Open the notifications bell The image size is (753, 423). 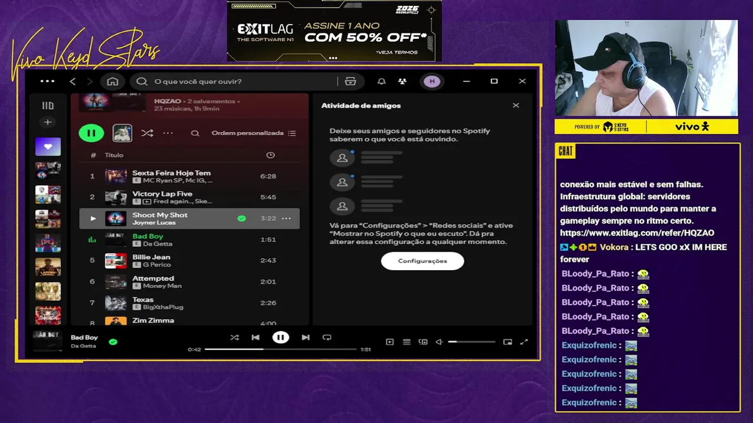pos(382,81)
